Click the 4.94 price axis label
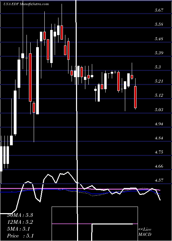Image resolution: width=172 pixels, height=241 pixels. (159, 124)
